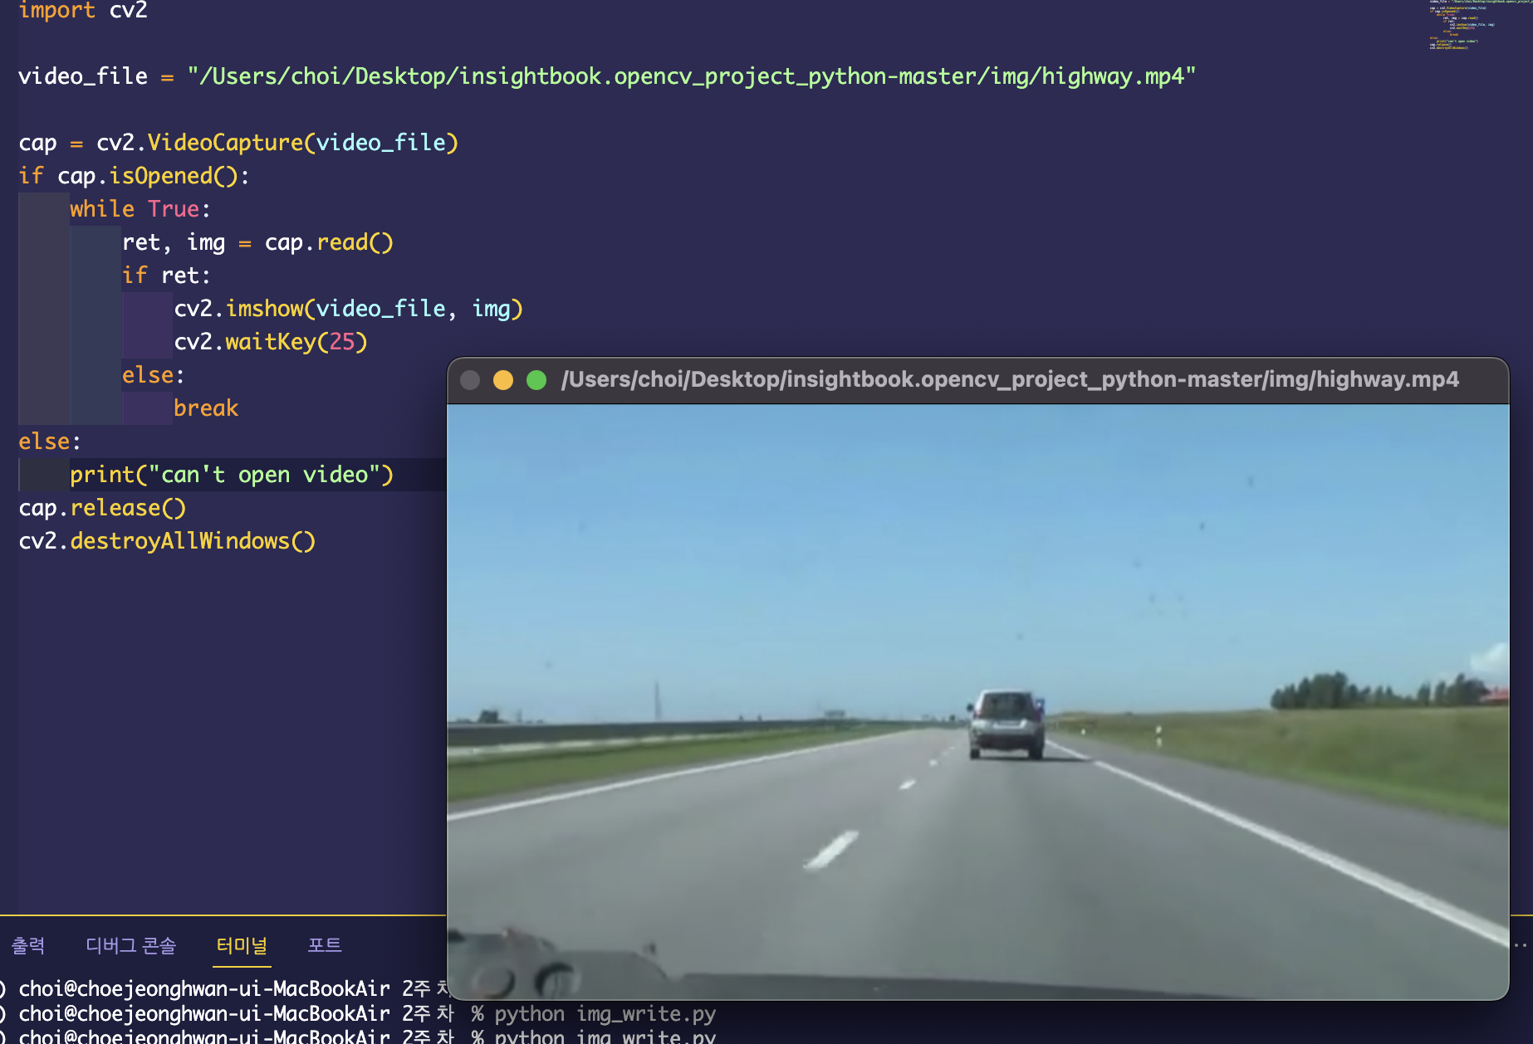Maximize the video window with green button
The height and width of the screenshot is (1044, 1533).
click(536, 380)
